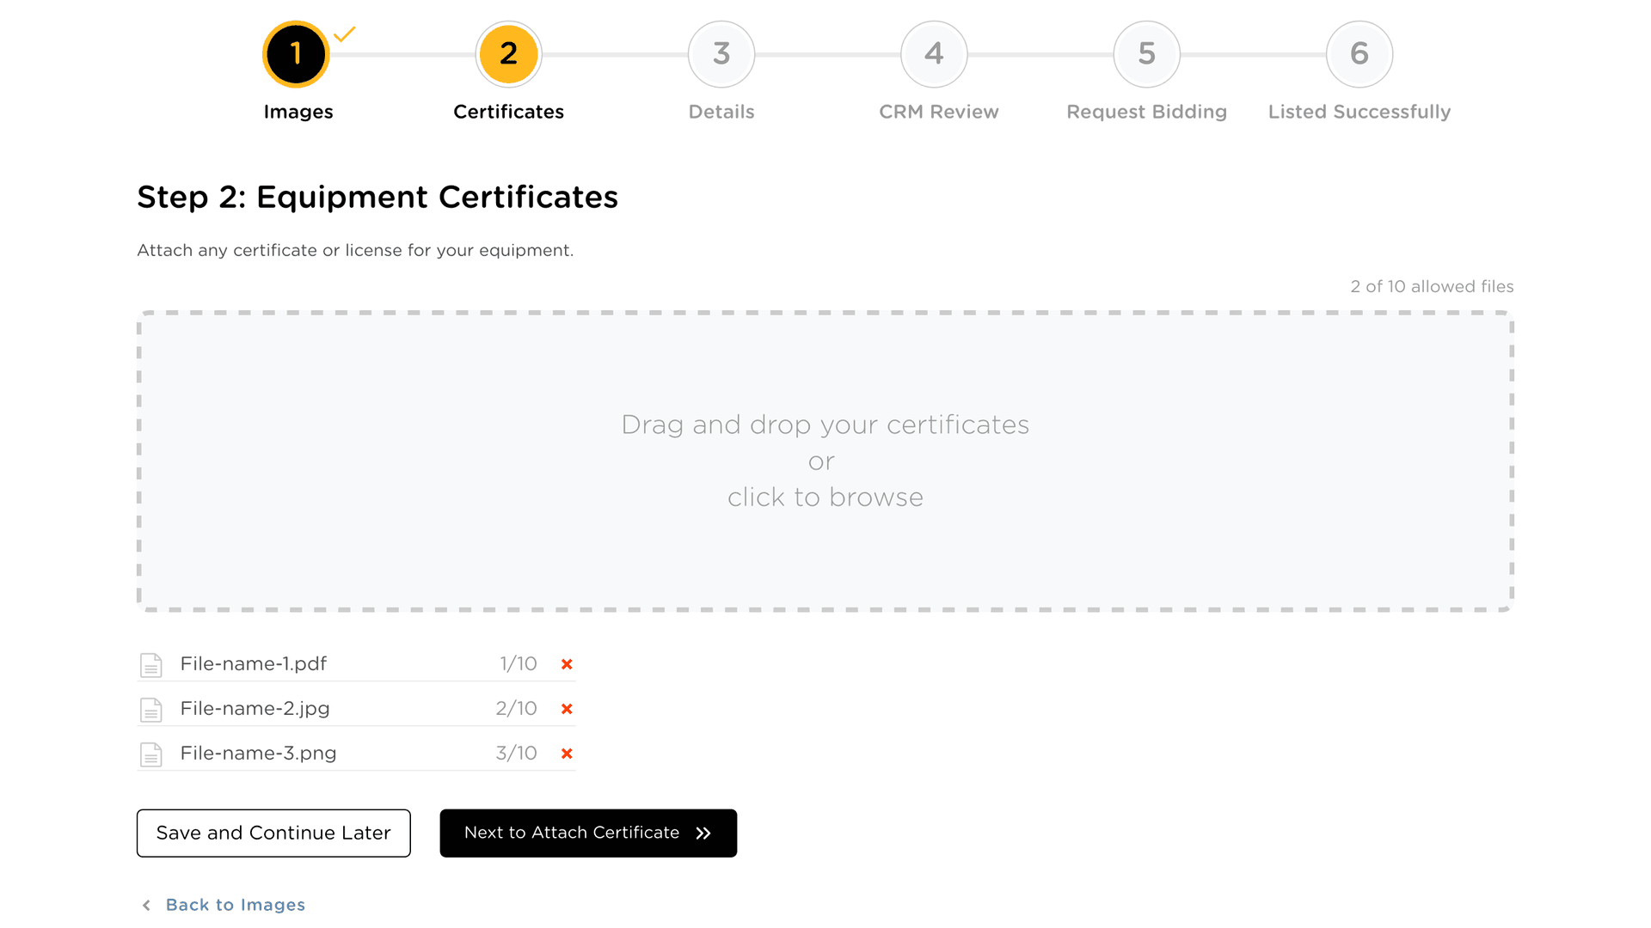The width and height of the screenshot is (1651, 928).
Task: Open step 4 CRM Review circle
Action: [x=934, y=54]
